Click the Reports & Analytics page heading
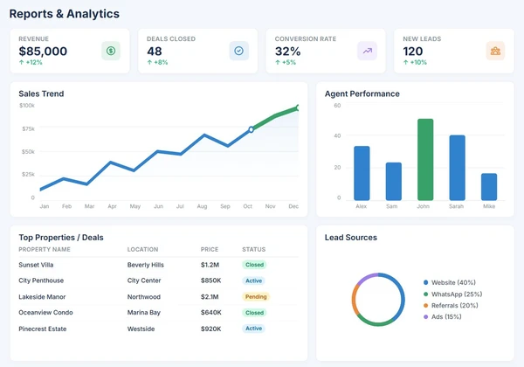Screen dimensions: 524x367 pos(64,14)
